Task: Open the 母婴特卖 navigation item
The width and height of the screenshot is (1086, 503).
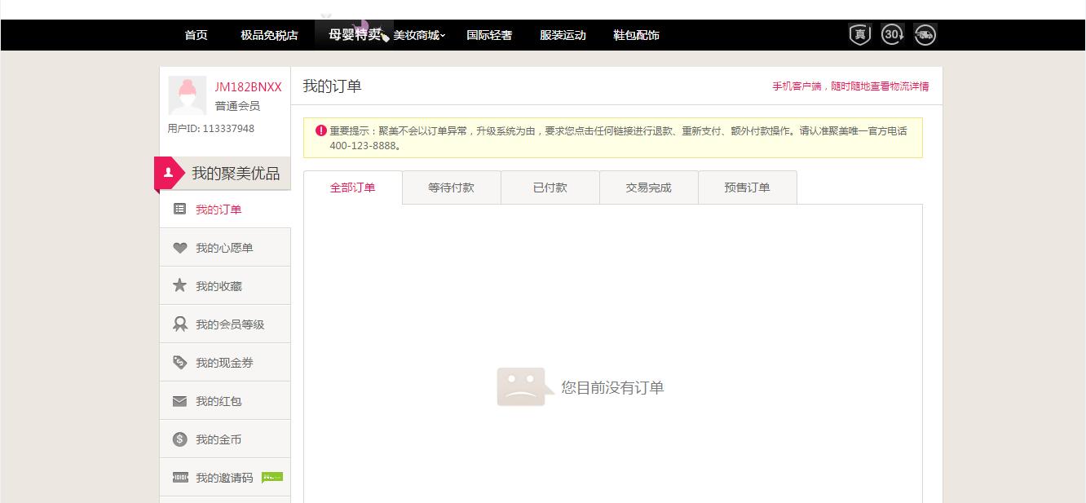Action: [x=355, y=35]
